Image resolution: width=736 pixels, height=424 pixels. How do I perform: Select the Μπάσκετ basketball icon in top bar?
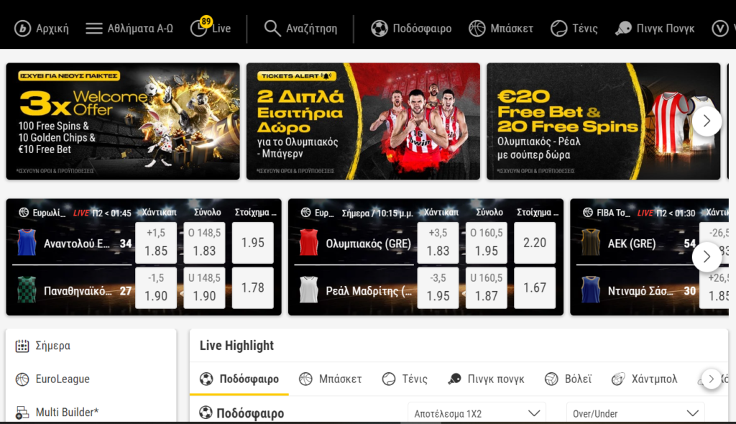click(477, 29)
